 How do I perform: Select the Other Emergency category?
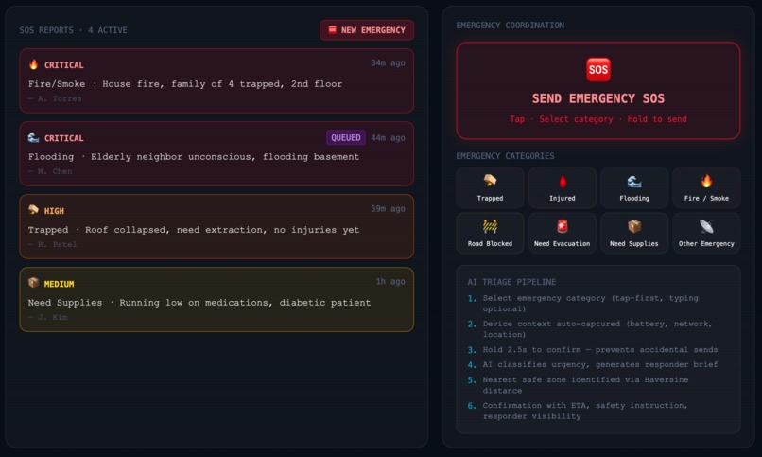tap(706, 234)
